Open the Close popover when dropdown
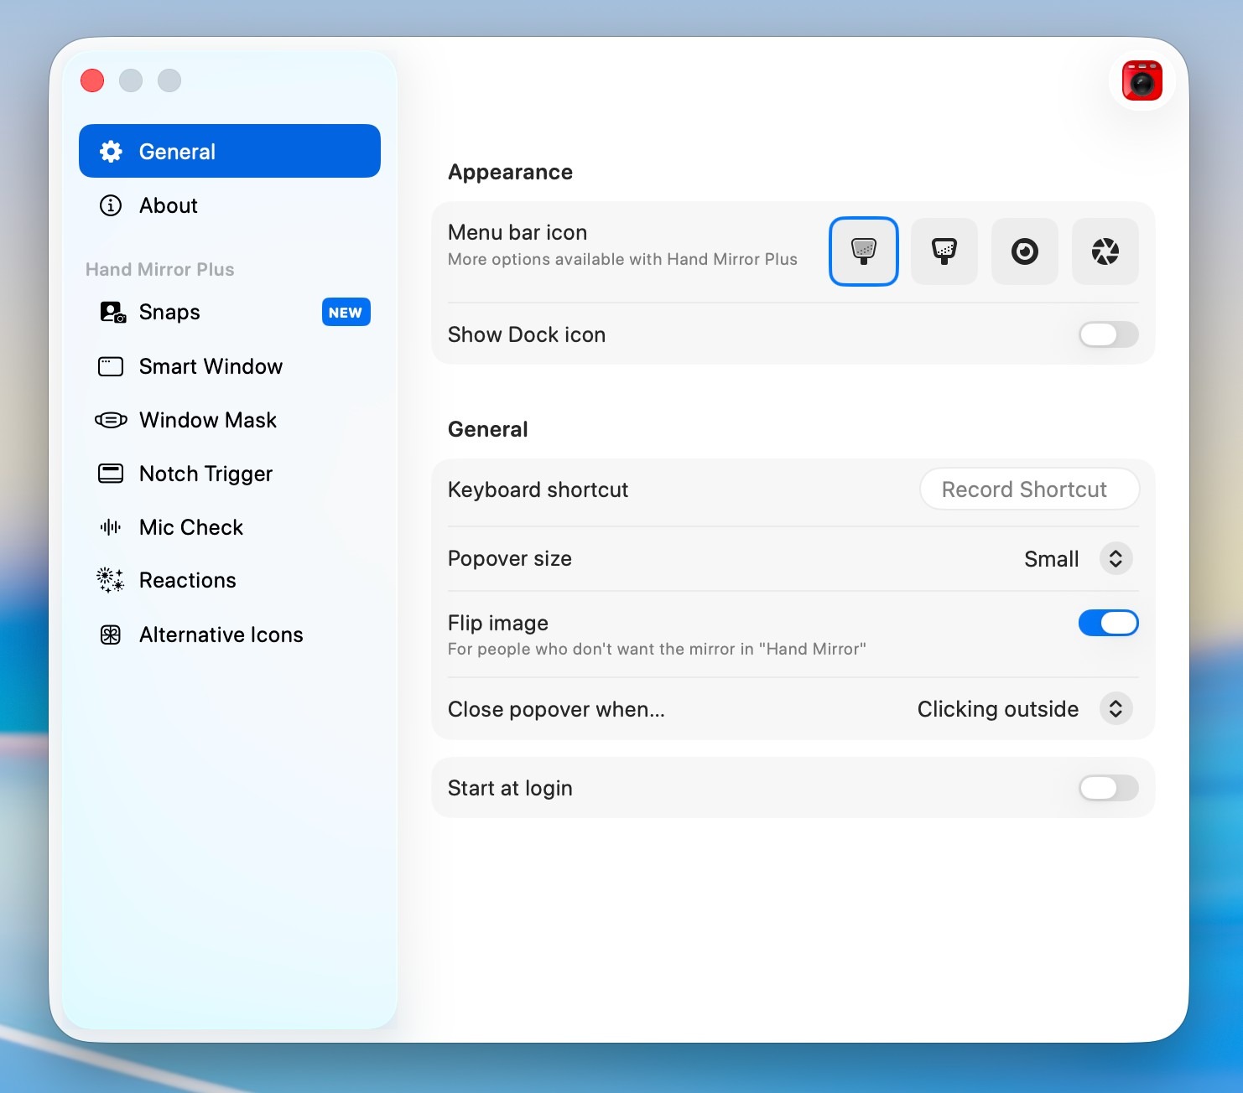 point(1116,709)
